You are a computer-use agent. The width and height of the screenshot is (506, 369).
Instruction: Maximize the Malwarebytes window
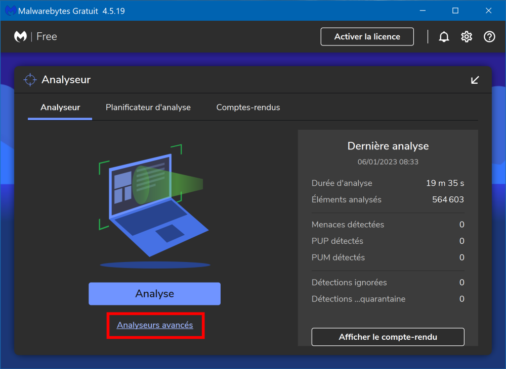click(455, 11)
